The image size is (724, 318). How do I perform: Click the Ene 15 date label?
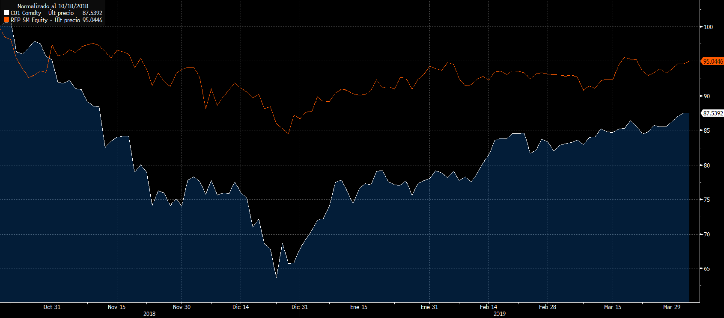pyautogui.click(x=358, y=307)
